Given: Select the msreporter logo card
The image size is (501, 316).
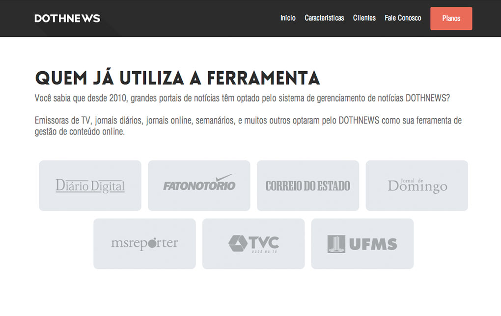Looking at the screenshot, I should (x=144, y=243).
